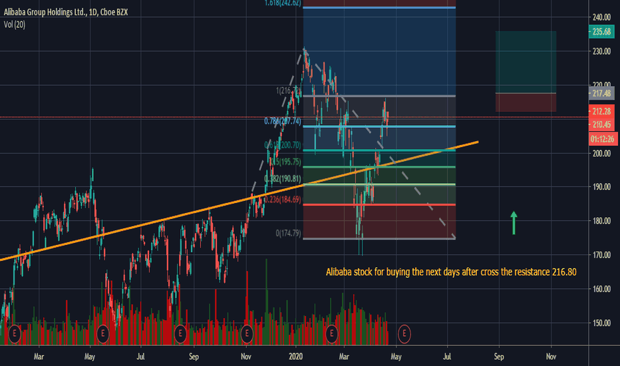Screen dimensions: 620x366
Task: Click the Alibaba Group Holdings Ltd. symbol title
Action: 66,12
